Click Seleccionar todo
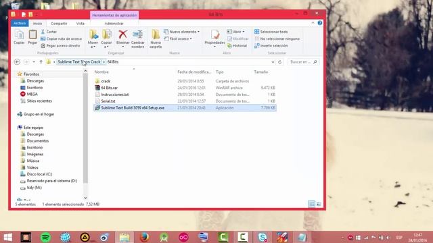The image size is (433, 243). (x=271, y=32)
